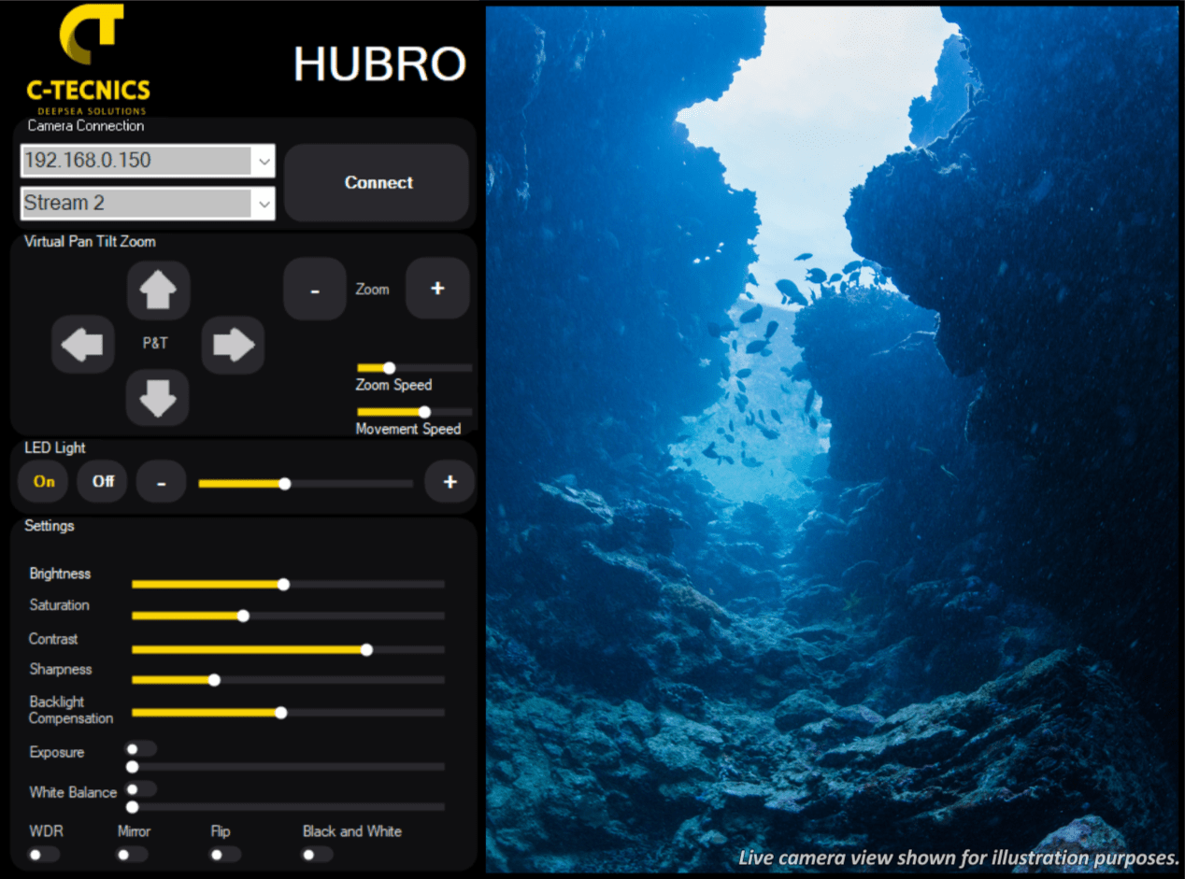This screenshot has width=1185, height=879.
Task: Enable the Flip toggle
Action: pos(224,854)
